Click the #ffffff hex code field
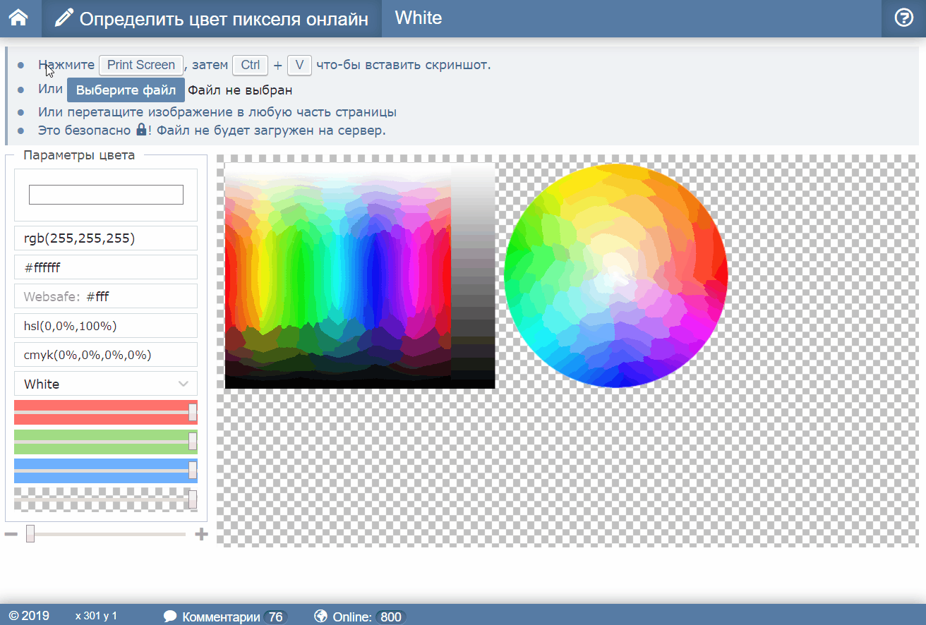 pos(106,267)
